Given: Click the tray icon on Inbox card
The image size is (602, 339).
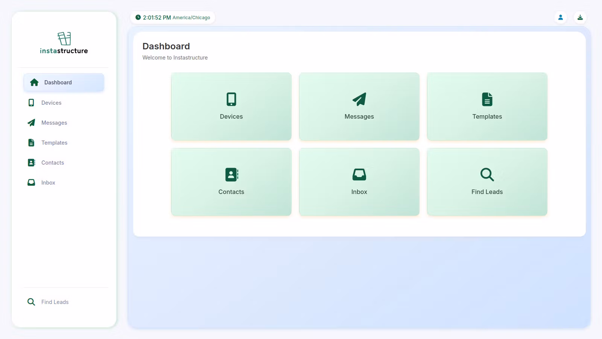Looking at the screenshot, I should [359, 174].
